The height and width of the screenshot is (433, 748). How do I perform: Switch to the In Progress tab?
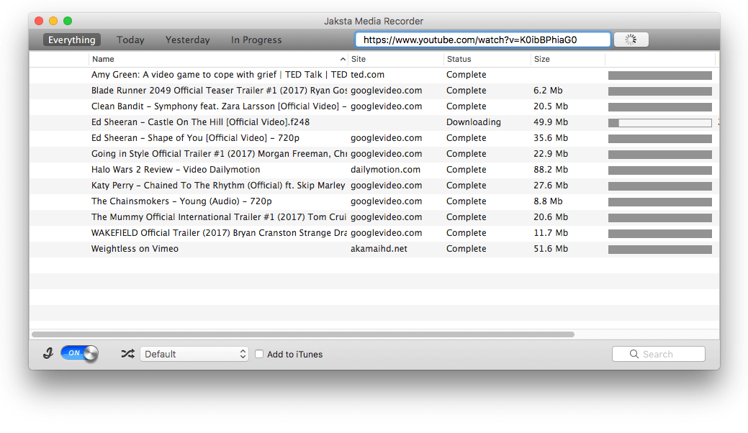[x=256, y=40]
